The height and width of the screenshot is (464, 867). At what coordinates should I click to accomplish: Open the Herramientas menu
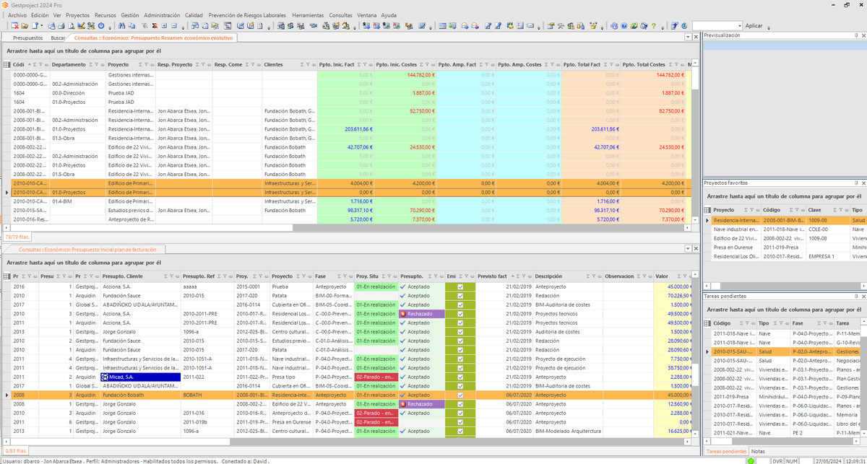(308, 15)
